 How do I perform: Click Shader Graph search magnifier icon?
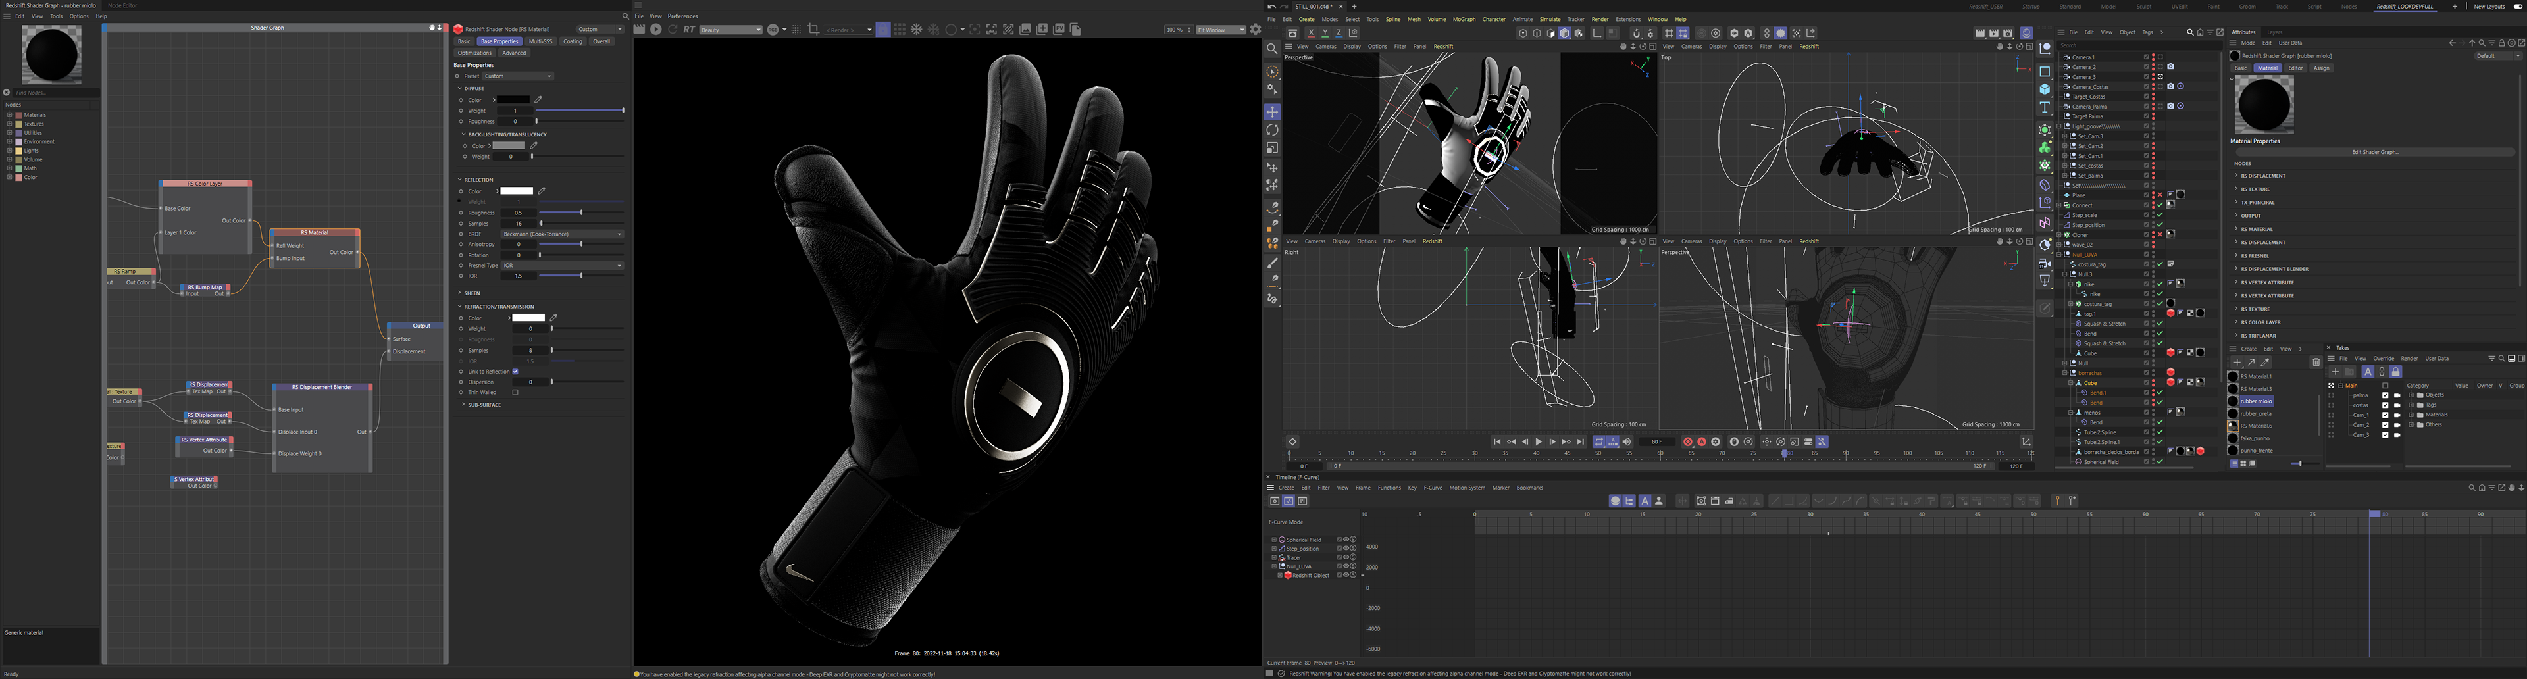pyautogui.click(x=625, y=16)
